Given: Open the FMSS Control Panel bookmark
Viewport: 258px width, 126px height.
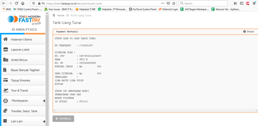Looking at the screenshot, I should pos(28,9).
